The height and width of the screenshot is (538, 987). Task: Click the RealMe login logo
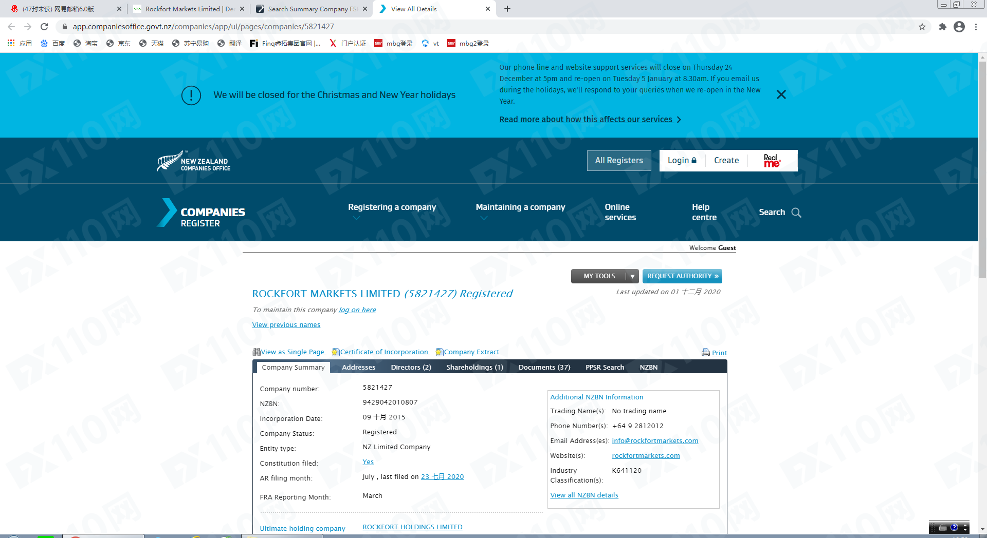pyautogui.click(x=772, y=161)
